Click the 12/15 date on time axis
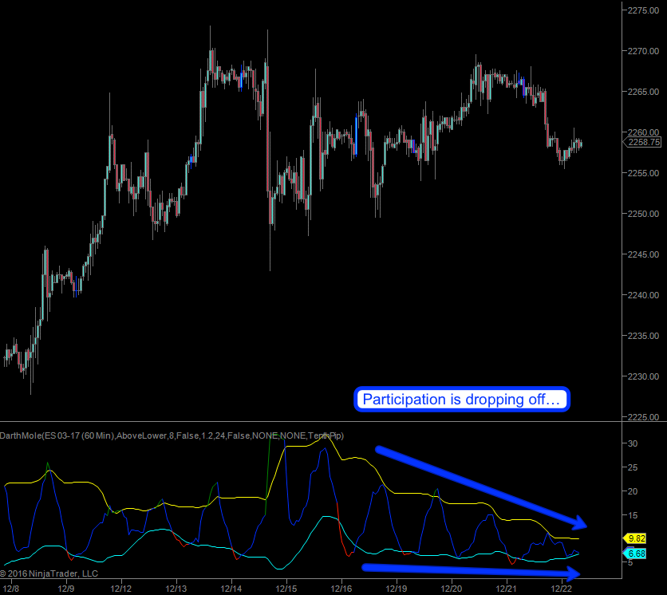 [286, 589]
